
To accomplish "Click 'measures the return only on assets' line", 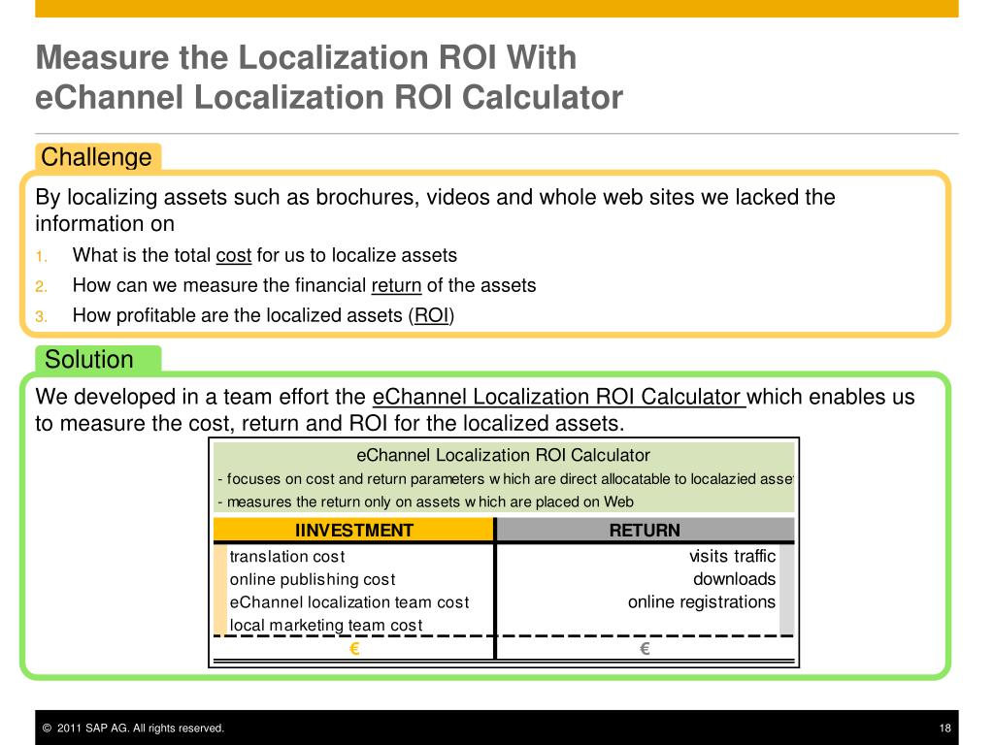I will tap(425, 502).
